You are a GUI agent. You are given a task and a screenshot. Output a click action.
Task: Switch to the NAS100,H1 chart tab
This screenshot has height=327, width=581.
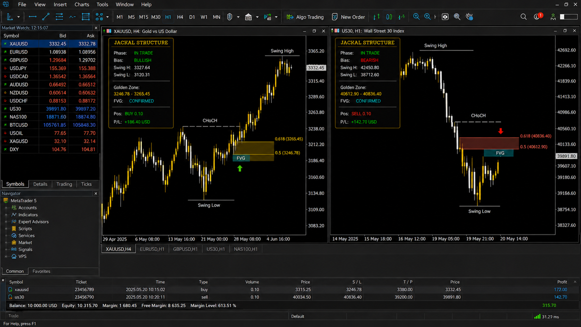246,249
